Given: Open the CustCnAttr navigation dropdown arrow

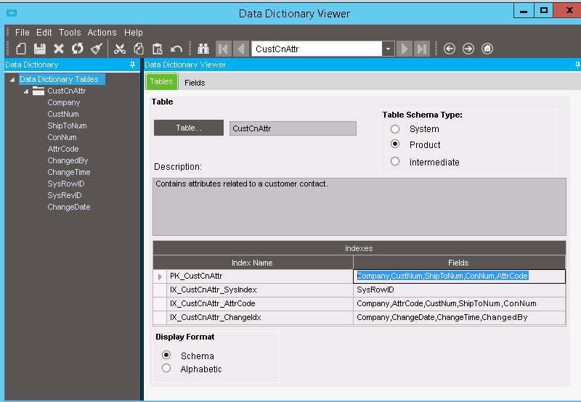Looking at the screenshot, I should (388, 49).
